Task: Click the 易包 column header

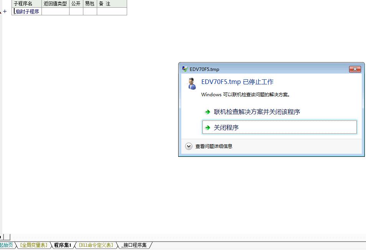Action: pos(90,4)
